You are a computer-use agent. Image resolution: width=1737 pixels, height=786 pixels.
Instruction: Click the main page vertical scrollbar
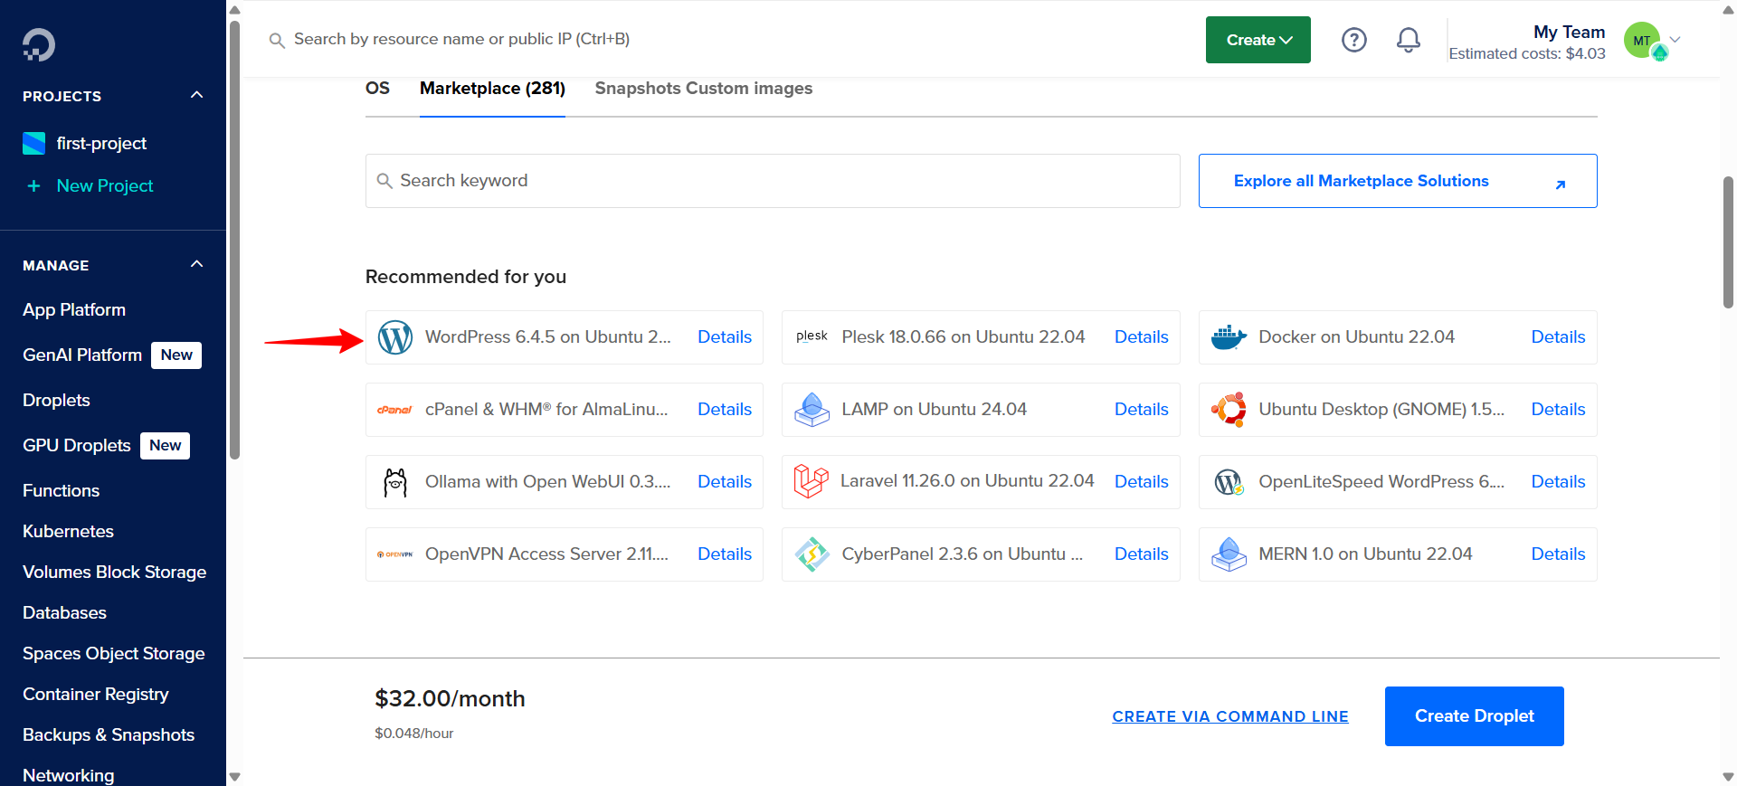click(1728, 242)
